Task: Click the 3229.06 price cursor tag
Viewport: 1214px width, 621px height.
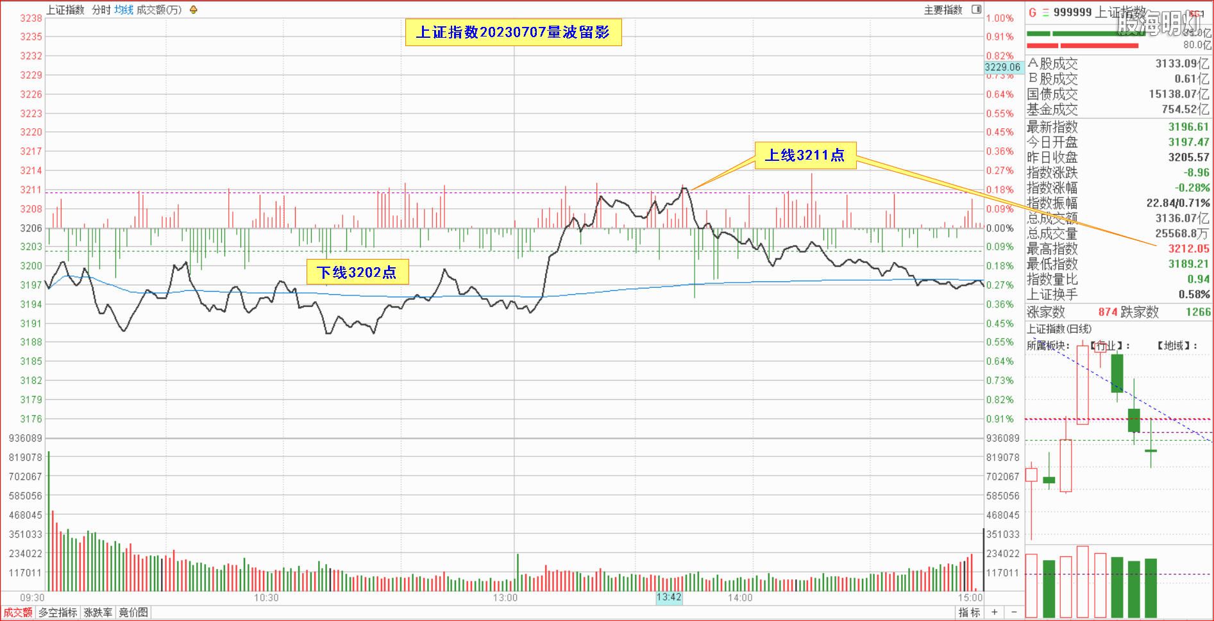Action: point(1002,67)
